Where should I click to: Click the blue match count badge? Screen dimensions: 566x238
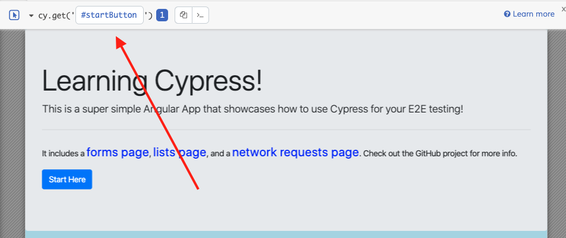tap(162, 15)
